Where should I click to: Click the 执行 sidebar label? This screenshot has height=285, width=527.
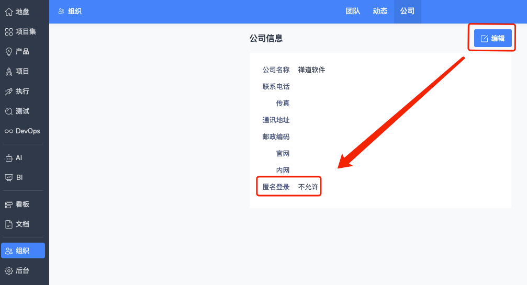click(x=23, y=92)
